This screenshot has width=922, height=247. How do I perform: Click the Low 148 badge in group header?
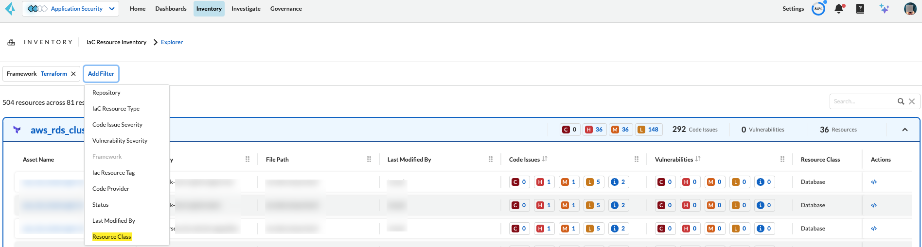tap(649, 130)
